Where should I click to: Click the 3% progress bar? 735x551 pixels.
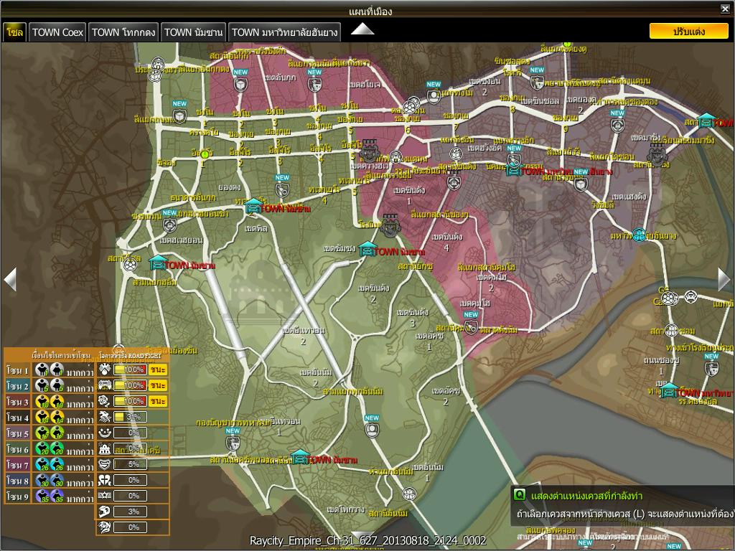pos(131,512)
